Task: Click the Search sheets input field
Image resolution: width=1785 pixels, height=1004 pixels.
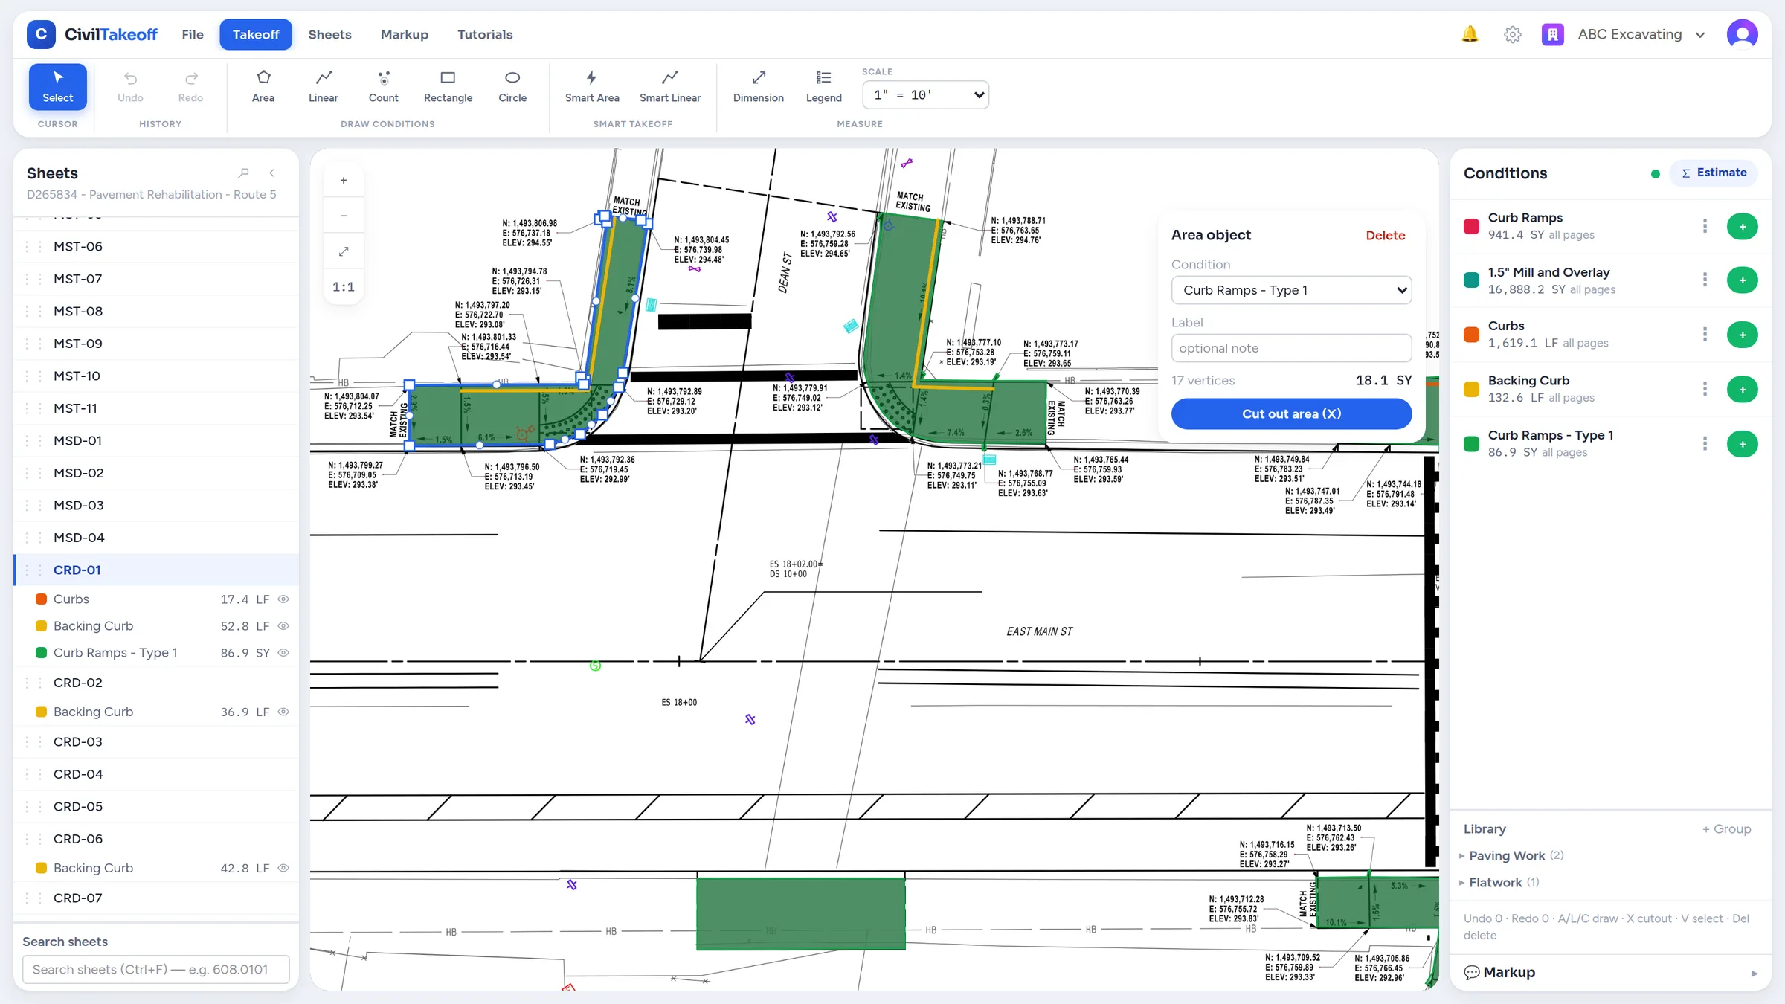Action: pos(156,970)
